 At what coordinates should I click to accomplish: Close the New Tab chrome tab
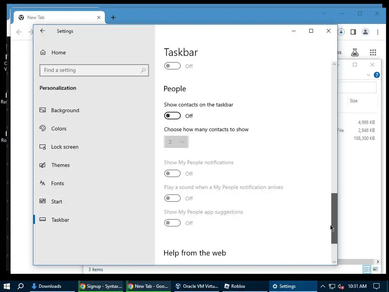(99, 17)
